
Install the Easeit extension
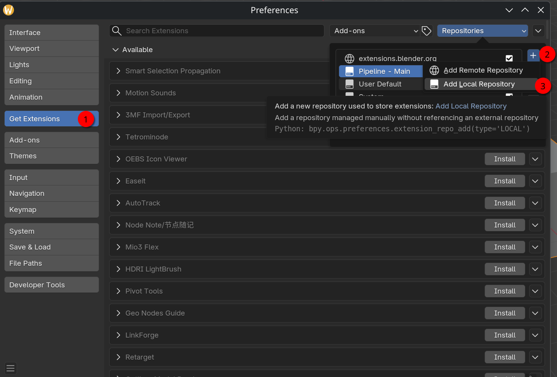tap(504, 181)
